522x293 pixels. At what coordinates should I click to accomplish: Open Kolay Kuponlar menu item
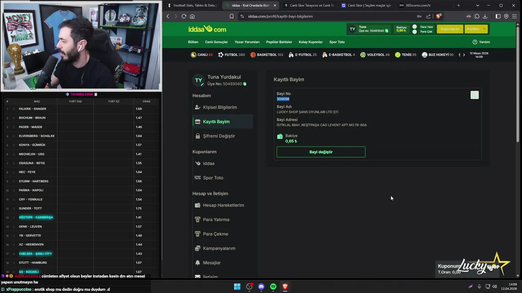(x=310, y=42)
